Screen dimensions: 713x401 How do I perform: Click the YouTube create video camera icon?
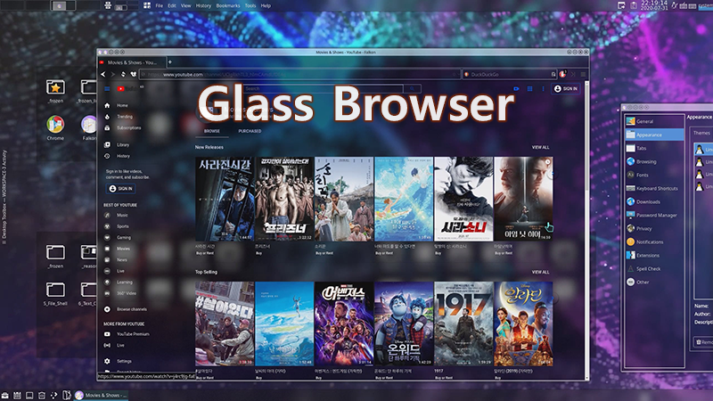coord(516,88)
